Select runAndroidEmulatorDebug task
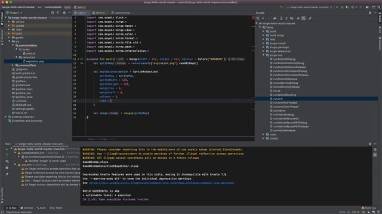The width and height of the screenshot is (382, 214). point(290,71)
